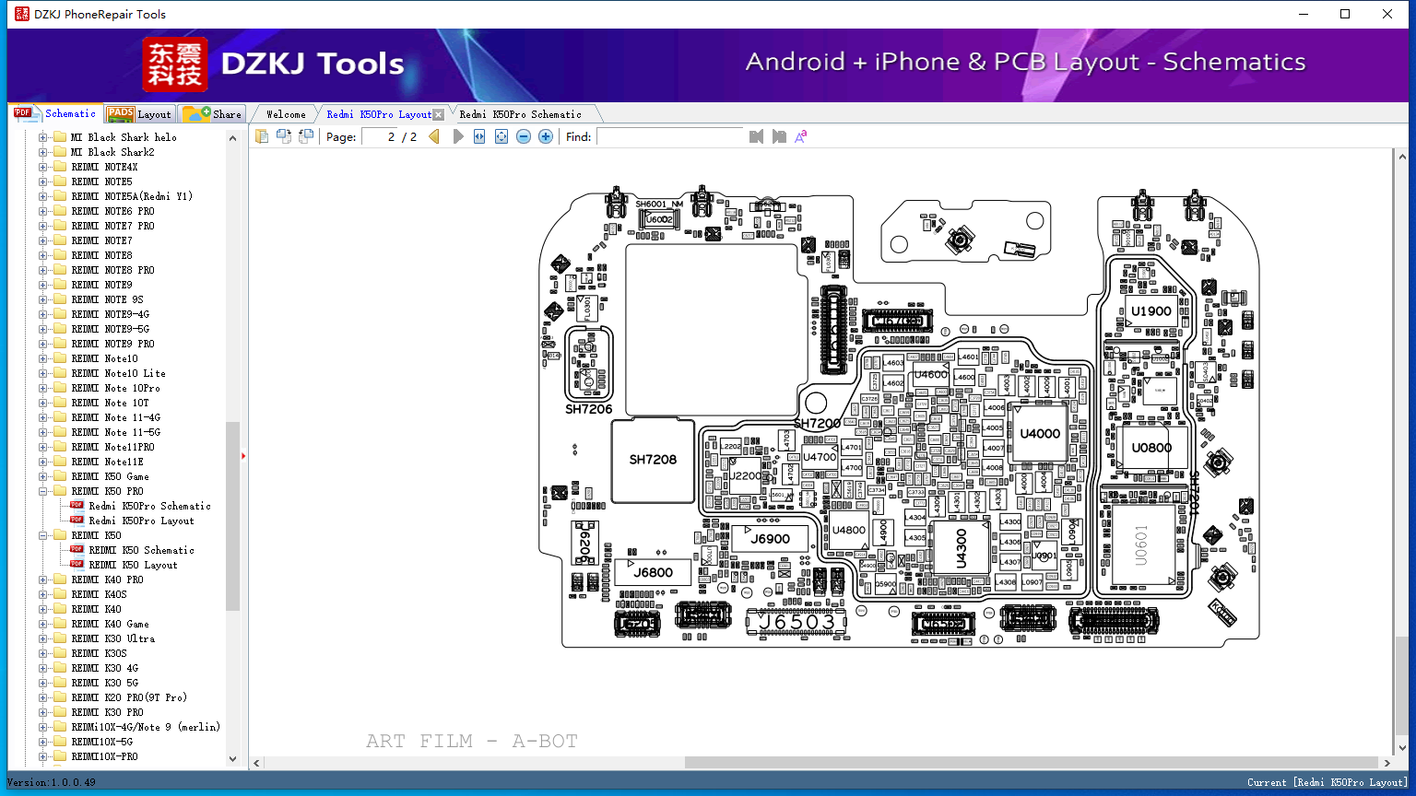The width and height of the screenshot is (1416, 796).
Task: Expand the REDMI K30 Ultra folder
Action: click(x=42, y=638)
